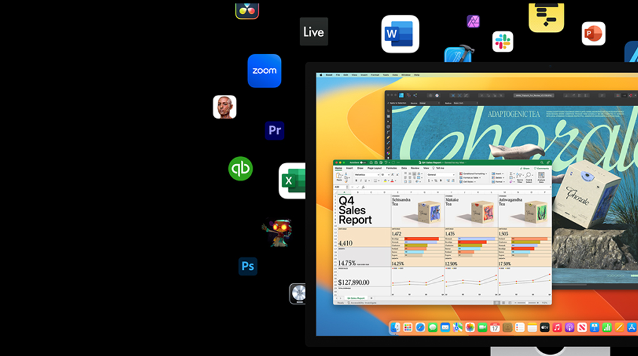638x356 pixels.
Task: Open the QuickBooks green icon
Action: (x=240, y=169)
